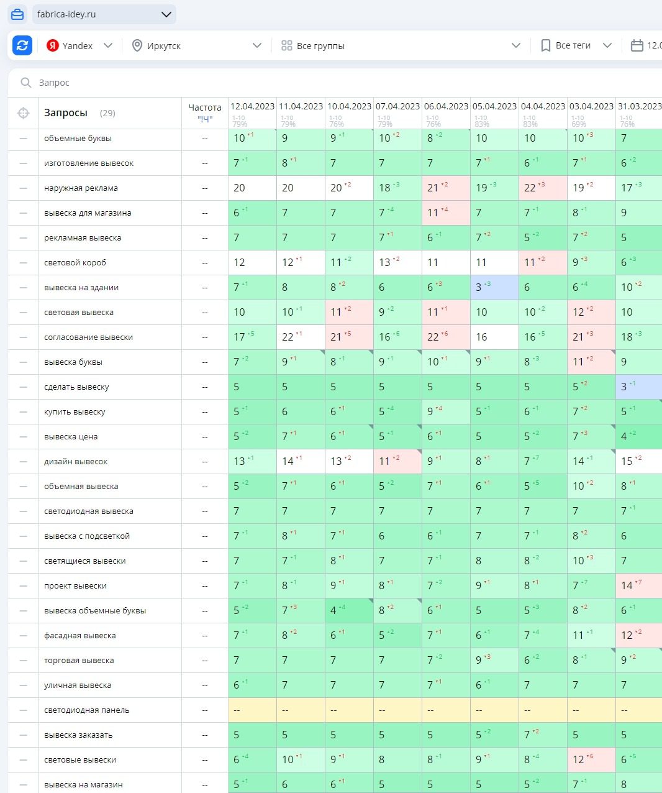Open the query согласование вывески
Viewport: 662px width, 793px height.
88,337
